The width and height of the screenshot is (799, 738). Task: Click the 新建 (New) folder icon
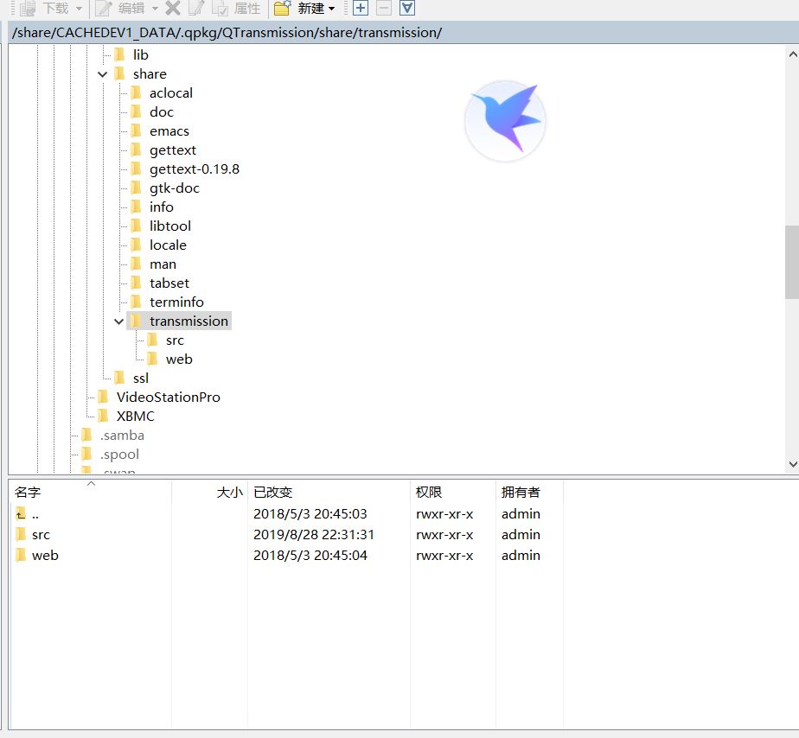point(282,9)
